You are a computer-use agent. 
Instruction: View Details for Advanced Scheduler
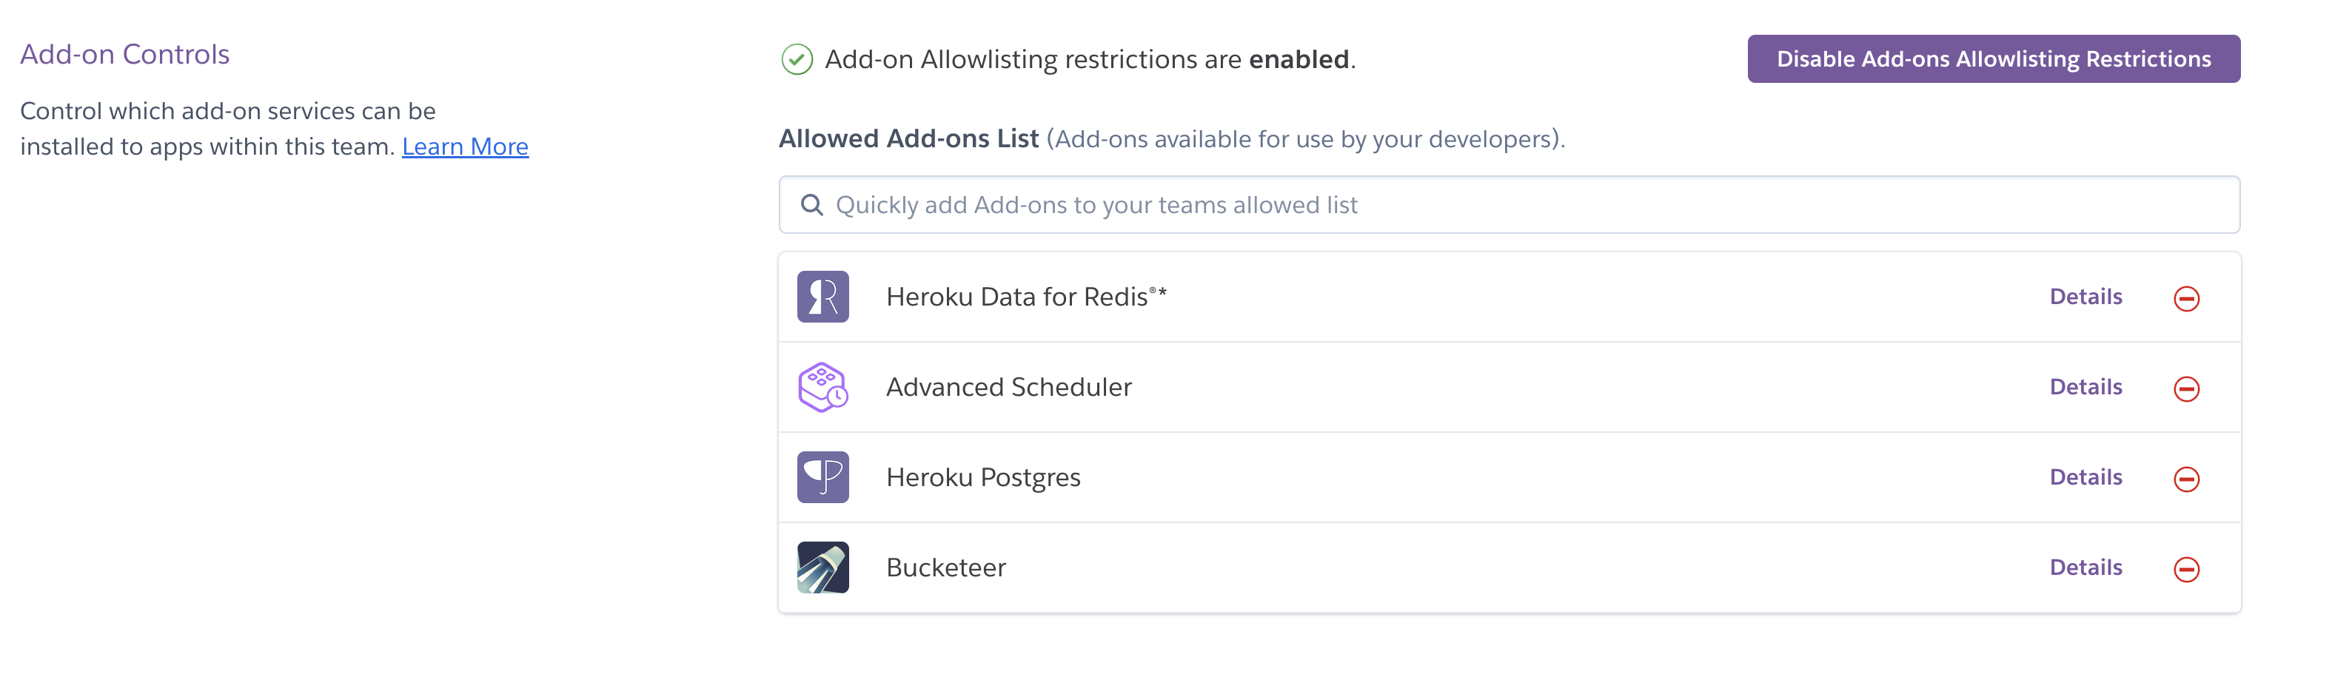(2085, 387)
